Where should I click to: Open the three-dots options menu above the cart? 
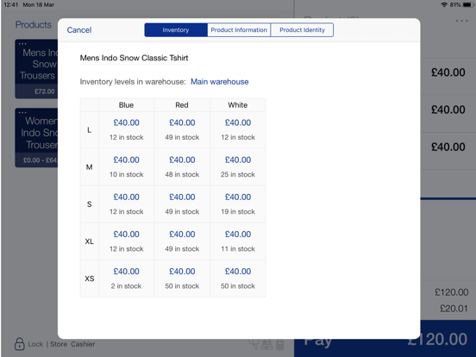pyautogui.click(x=461, y=21)
